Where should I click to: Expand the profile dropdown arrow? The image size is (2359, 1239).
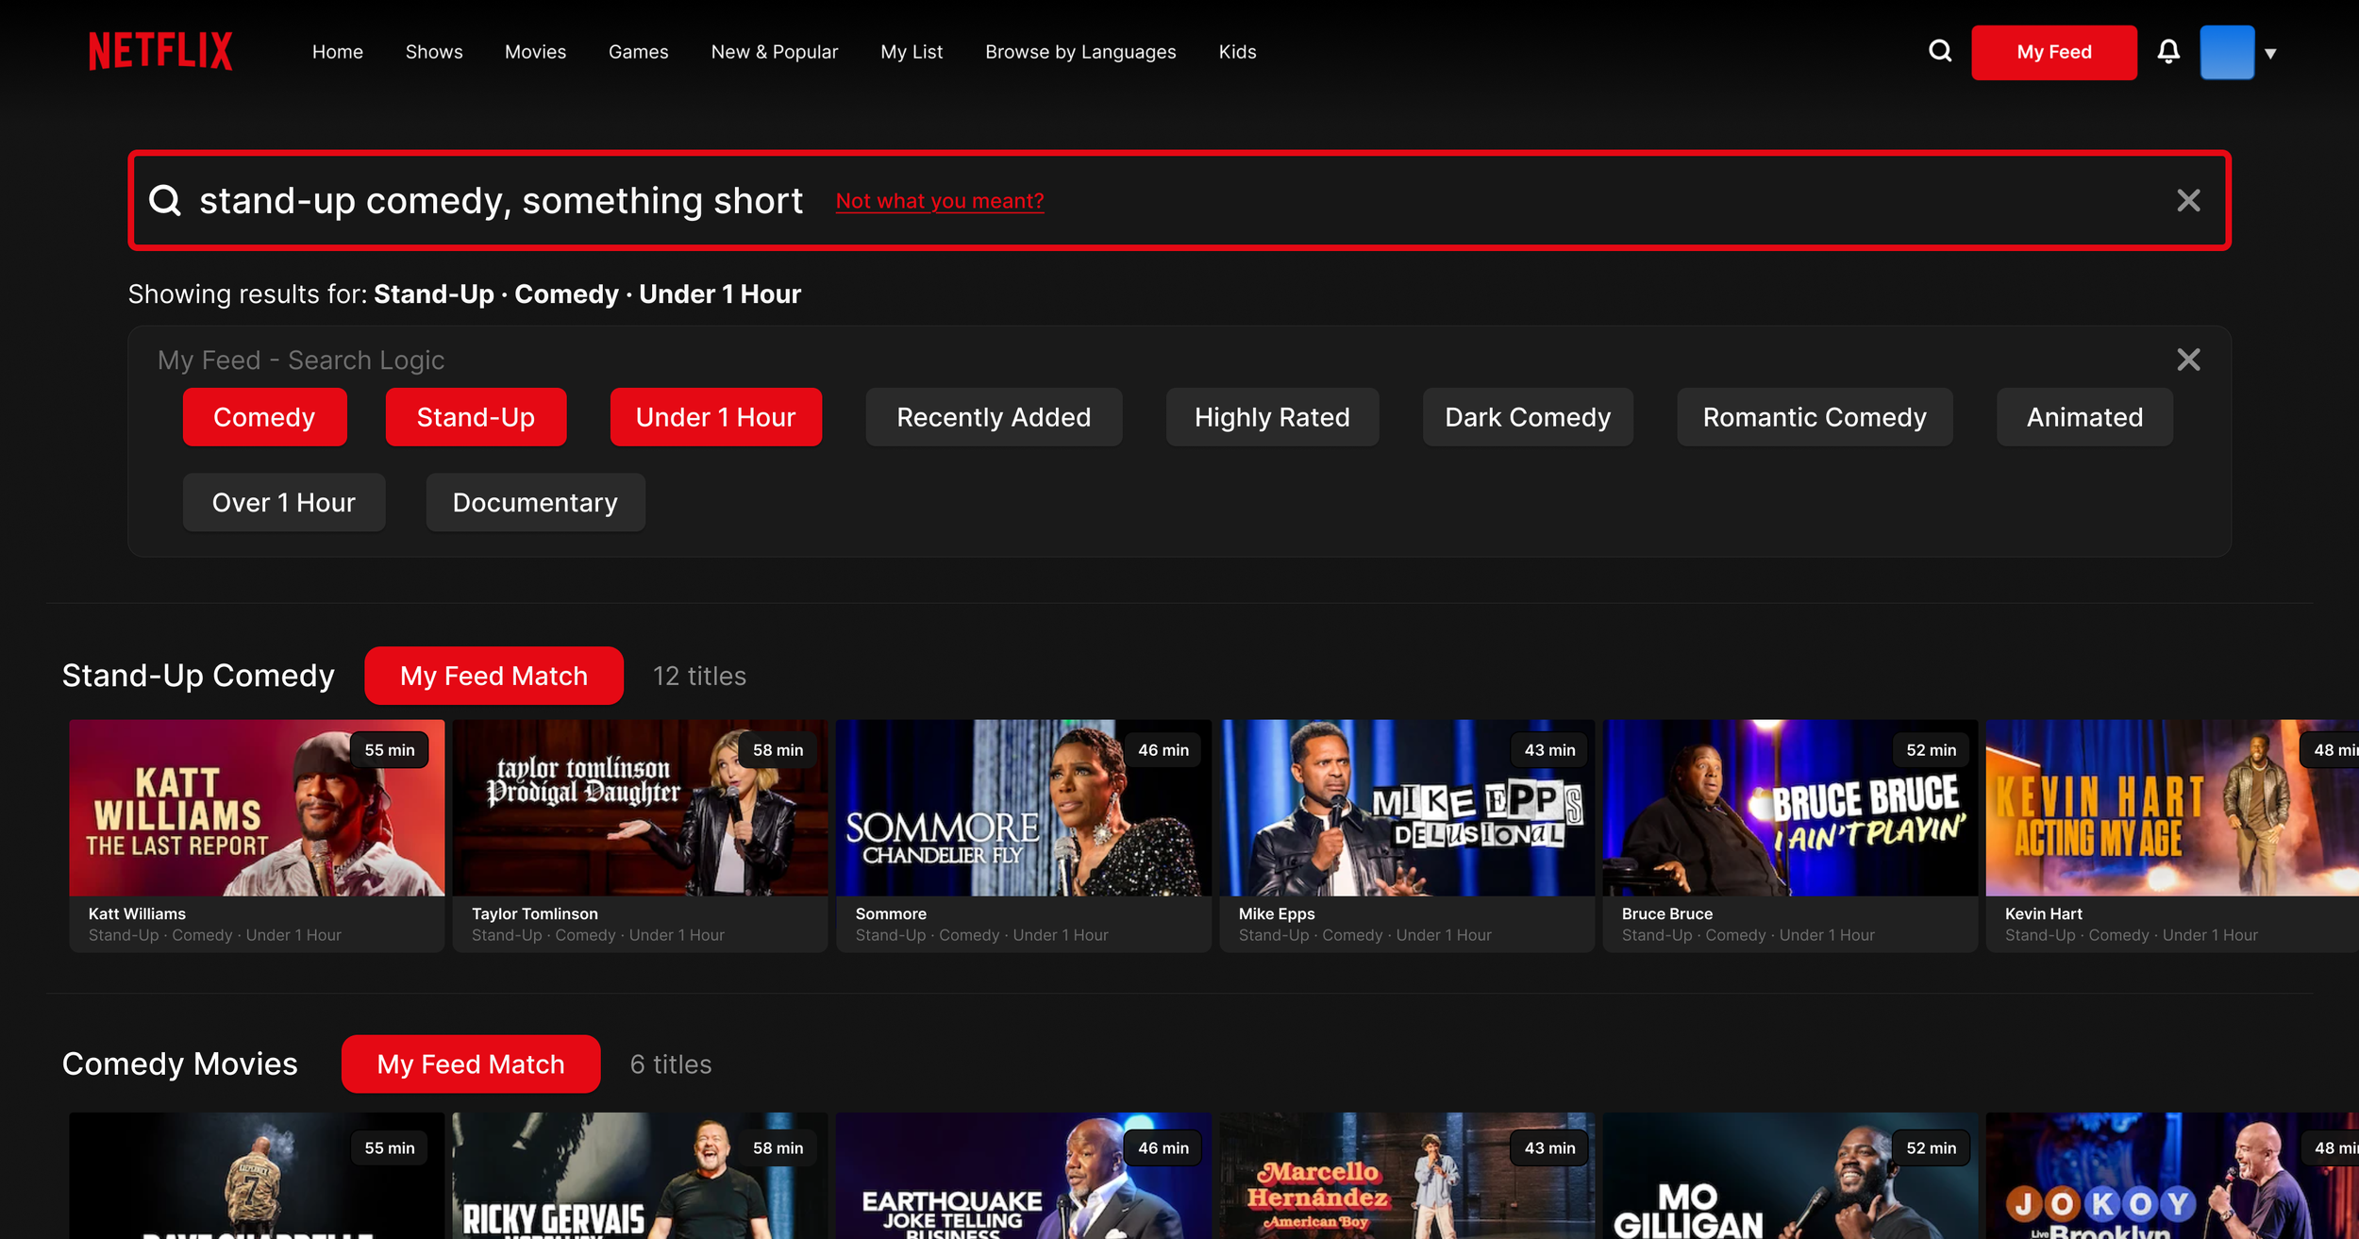click(2270, 54)
